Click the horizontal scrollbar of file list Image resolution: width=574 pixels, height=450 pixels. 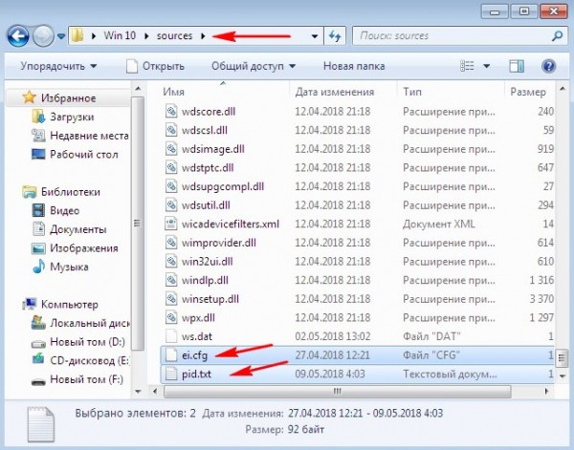337,391
